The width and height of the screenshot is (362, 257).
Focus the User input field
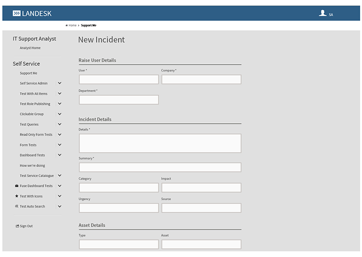(119, 79)
